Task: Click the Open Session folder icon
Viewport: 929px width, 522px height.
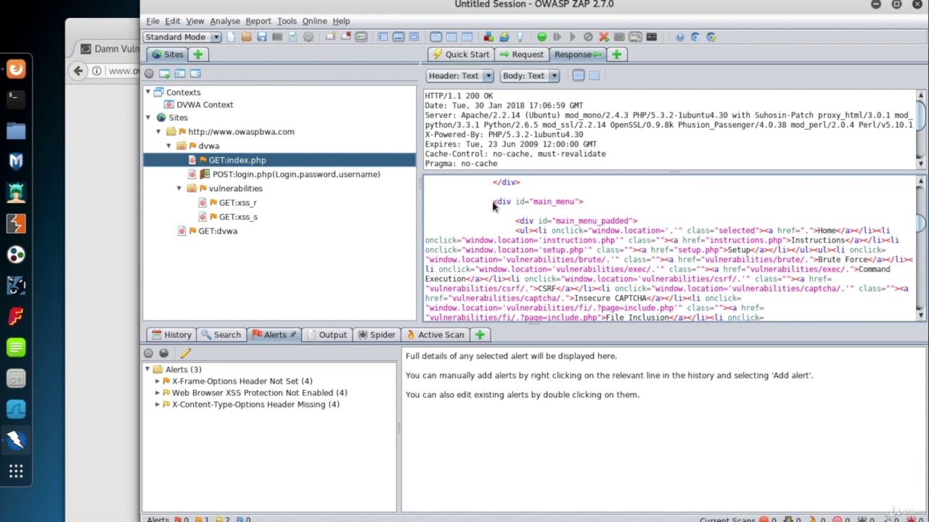Action: [x=246, y=37]
